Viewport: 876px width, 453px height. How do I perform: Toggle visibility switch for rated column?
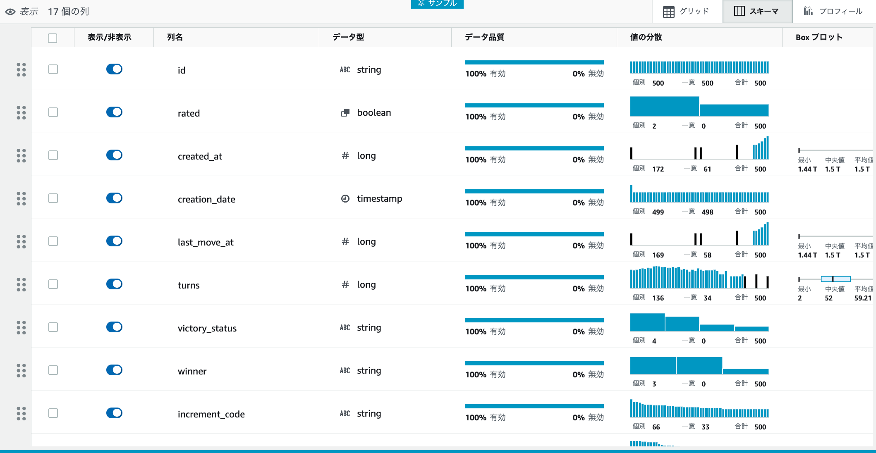114,112
